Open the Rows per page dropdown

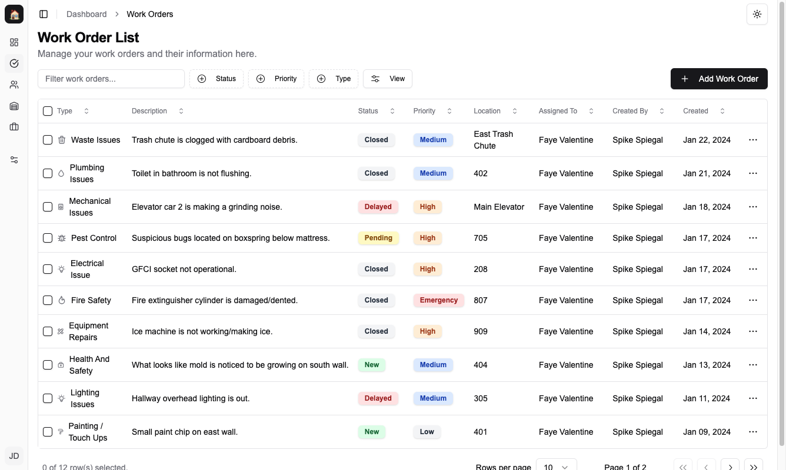pos(556,466)
